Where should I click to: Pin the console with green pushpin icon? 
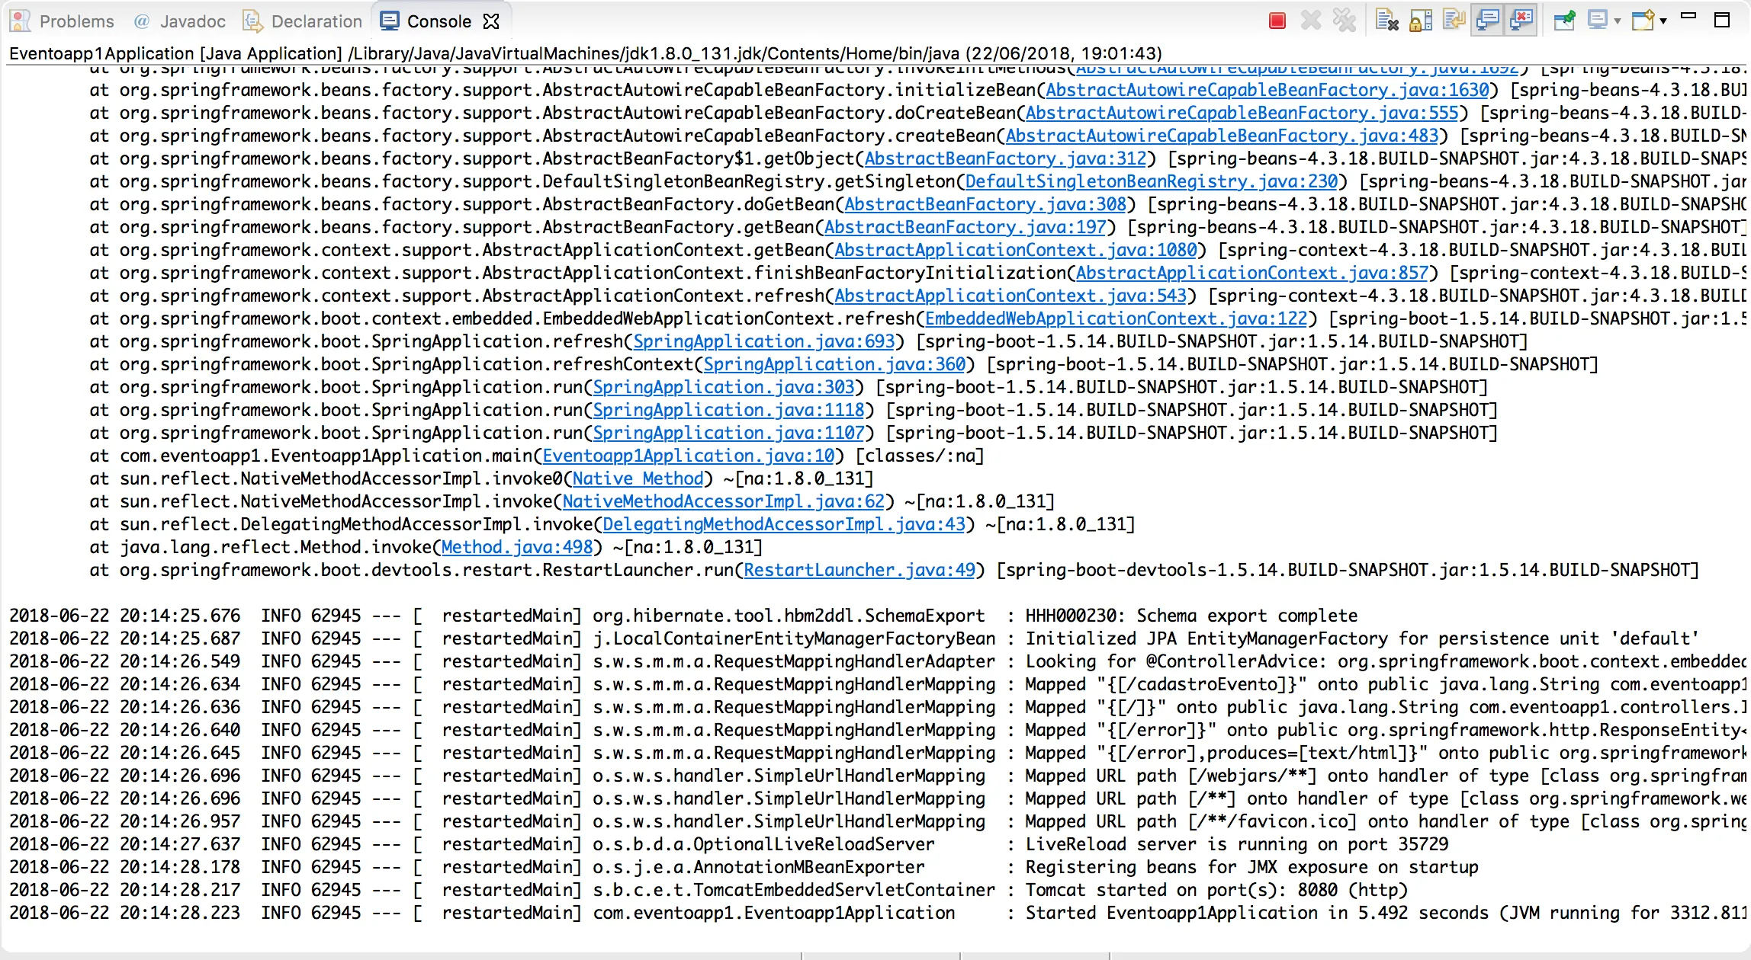tap(1564, 21)
